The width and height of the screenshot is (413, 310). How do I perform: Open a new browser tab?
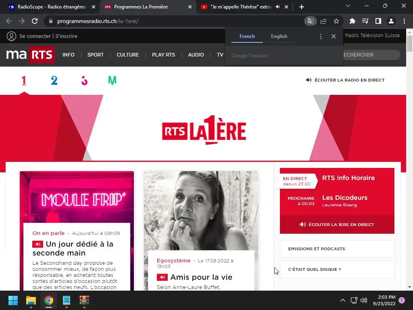click(x=302, y=7)
